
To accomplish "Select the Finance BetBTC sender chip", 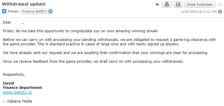I will [37, 11].
